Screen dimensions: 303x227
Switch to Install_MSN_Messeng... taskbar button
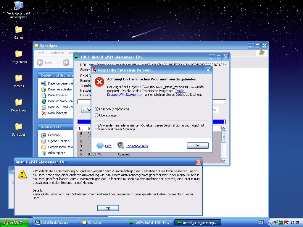[197, 223]
